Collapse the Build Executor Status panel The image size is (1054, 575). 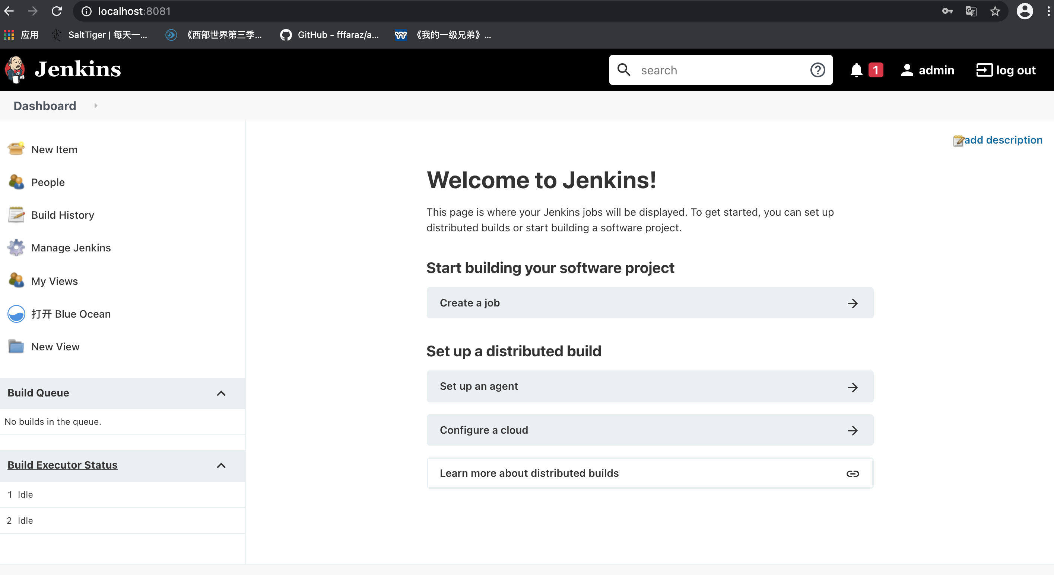(221, 466)
